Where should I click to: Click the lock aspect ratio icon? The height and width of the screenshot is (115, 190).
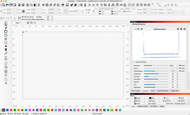(23, 11)
